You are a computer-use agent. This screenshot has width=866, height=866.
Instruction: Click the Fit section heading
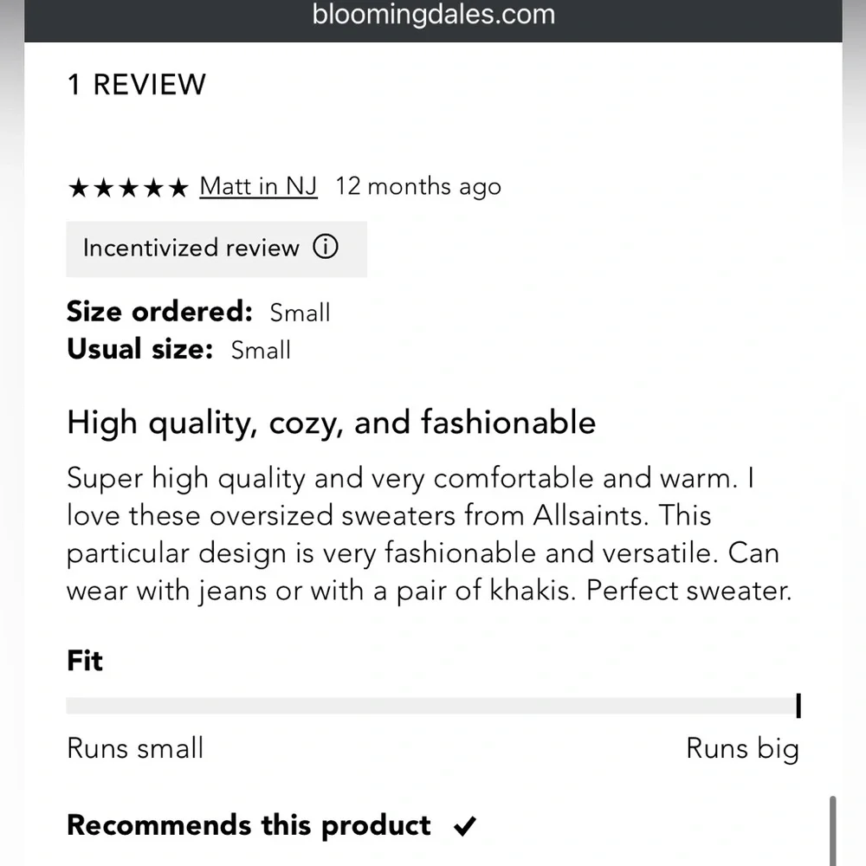[85, 661]
